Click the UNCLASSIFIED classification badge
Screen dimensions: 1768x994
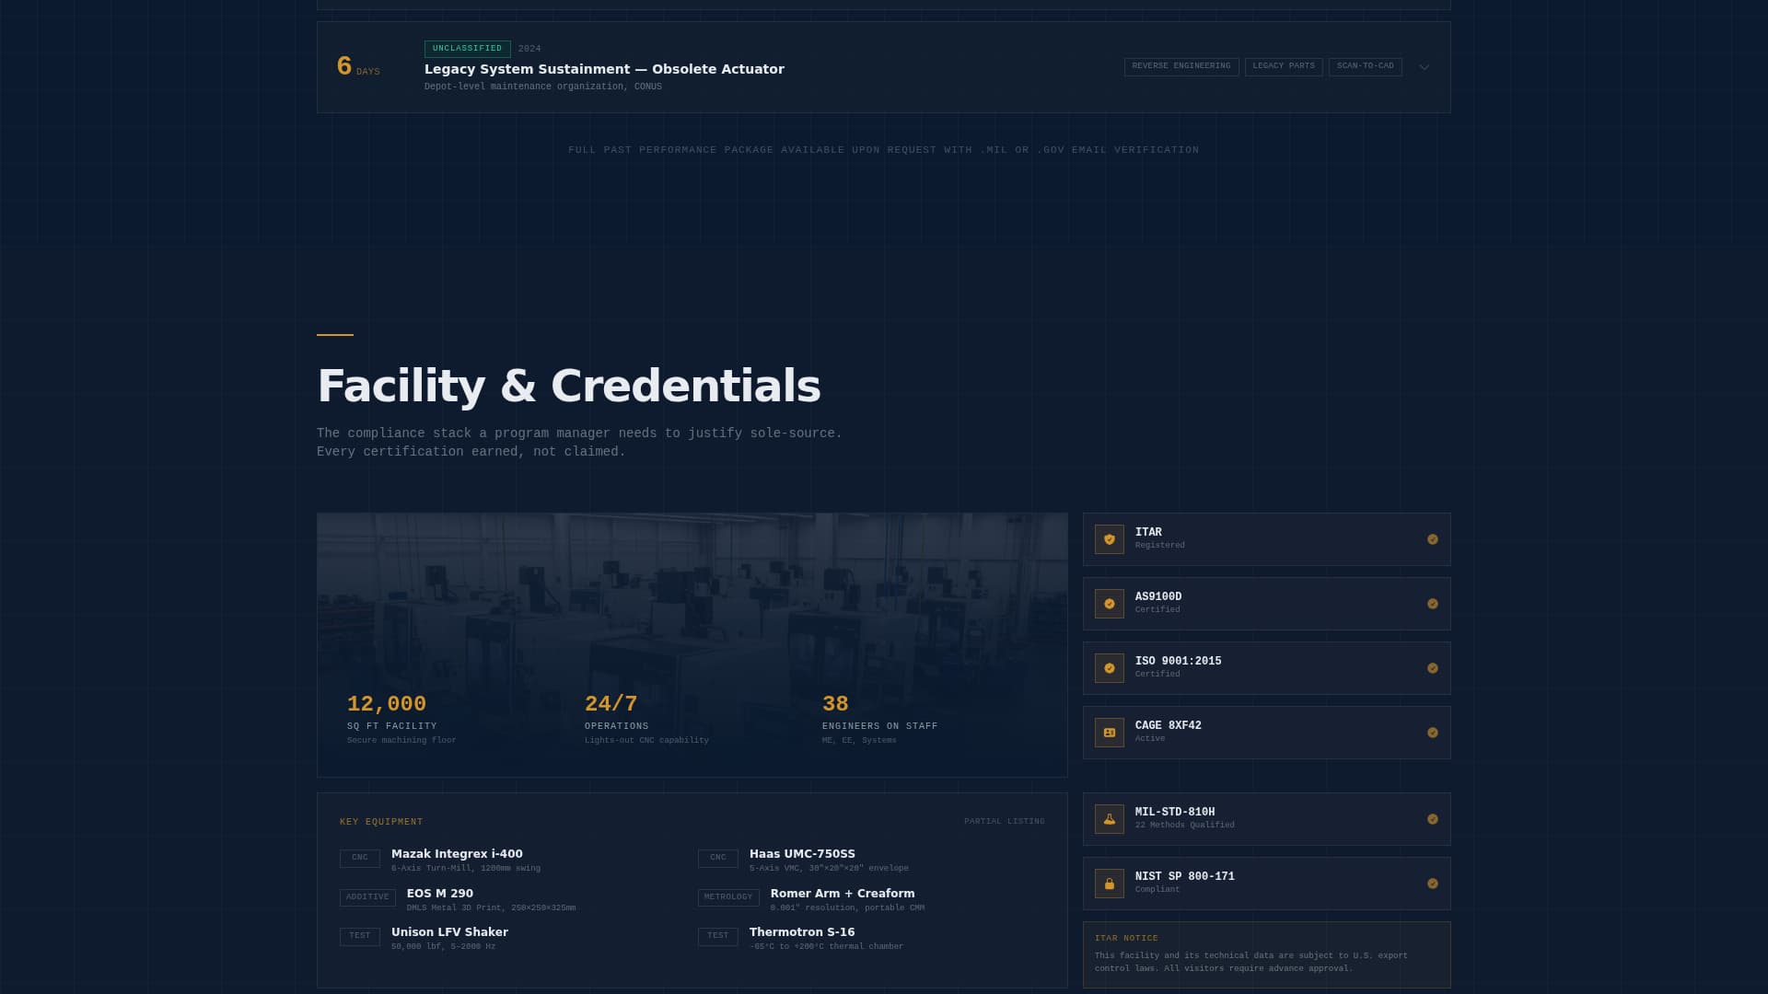(467, 48)
